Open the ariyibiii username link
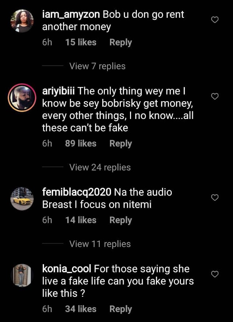Screen dimensions: 233x322 (x=58, y=91)
